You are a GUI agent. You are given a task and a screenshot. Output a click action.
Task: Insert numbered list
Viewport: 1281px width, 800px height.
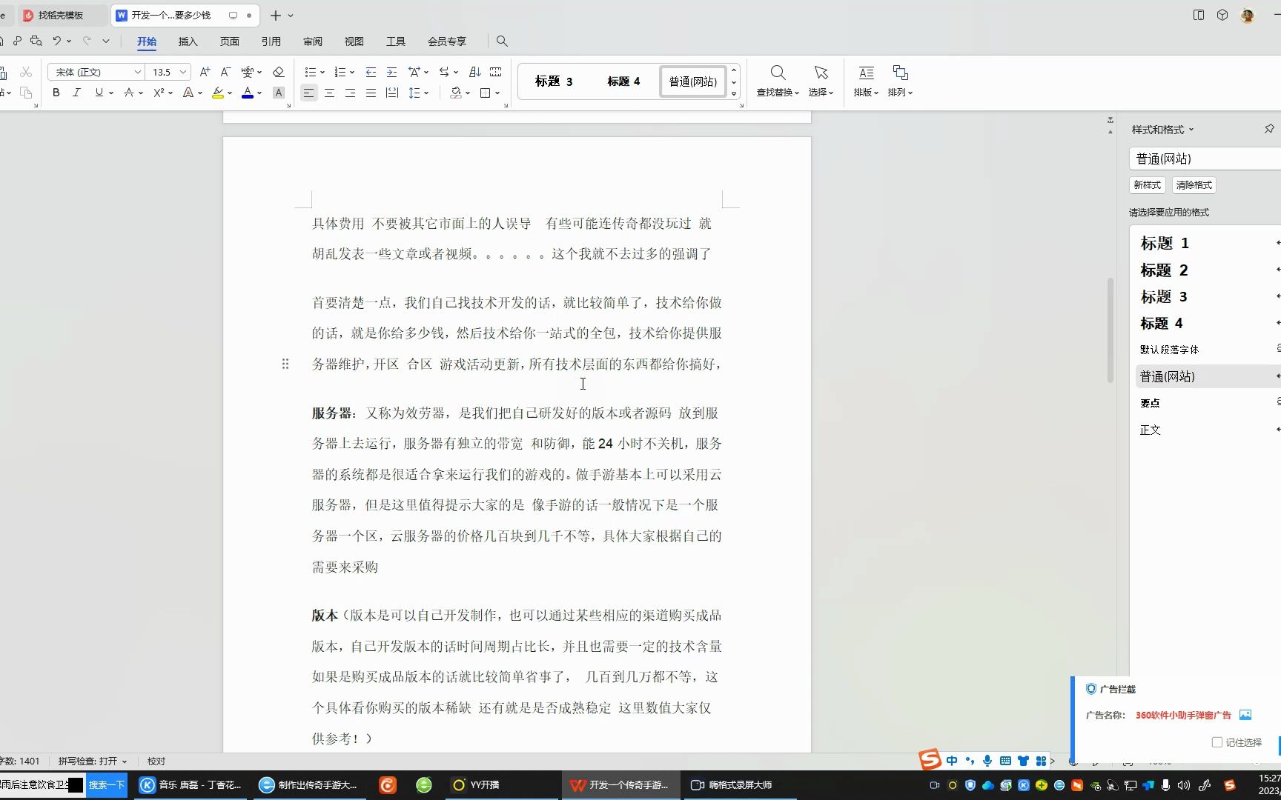click(x=340, y=72)
